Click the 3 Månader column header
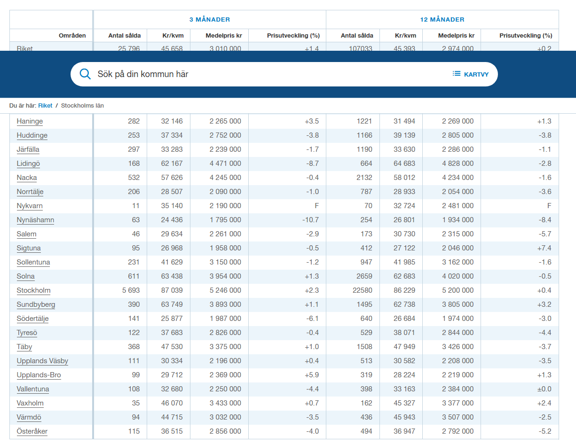This screenshot has height=444, width=576. pos(209,20)
